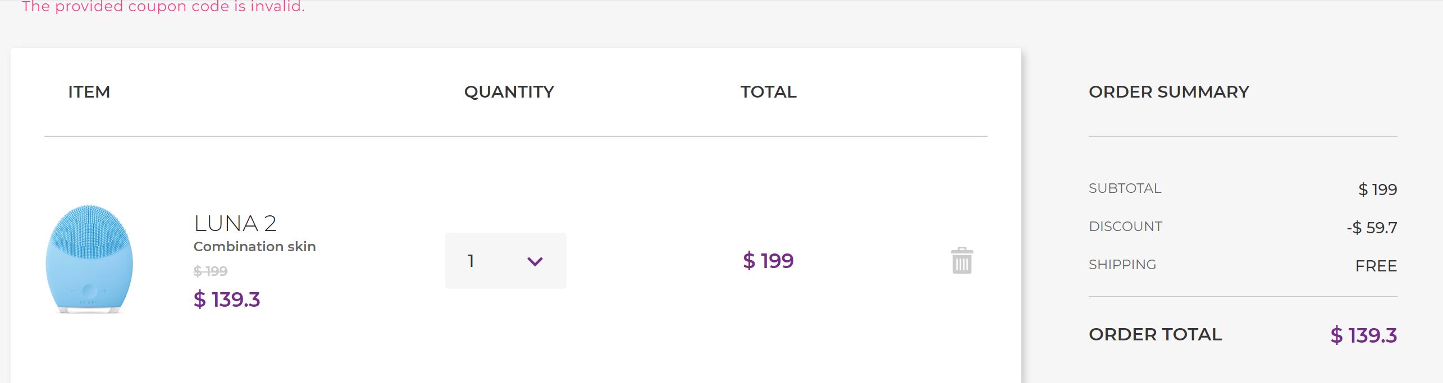This screenshot has height=383, width=1443.
Task: Click the $139.3 order total amount
Action: point(1363,335)
